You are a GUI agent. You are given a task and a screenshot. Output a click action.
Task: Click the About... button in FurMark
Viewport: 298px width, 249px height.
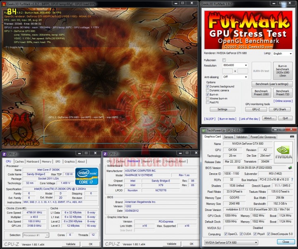(269, 118)
